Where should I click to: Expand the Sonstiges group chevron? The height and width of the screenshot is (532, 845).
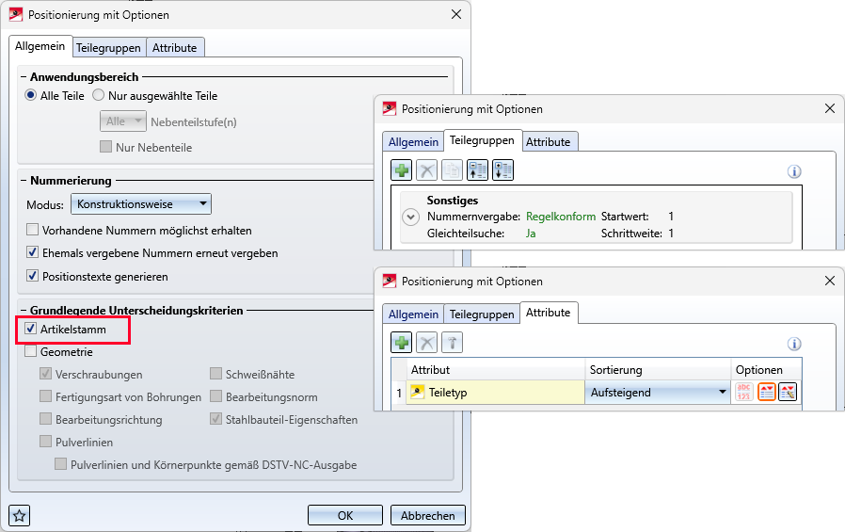[410, 217]
